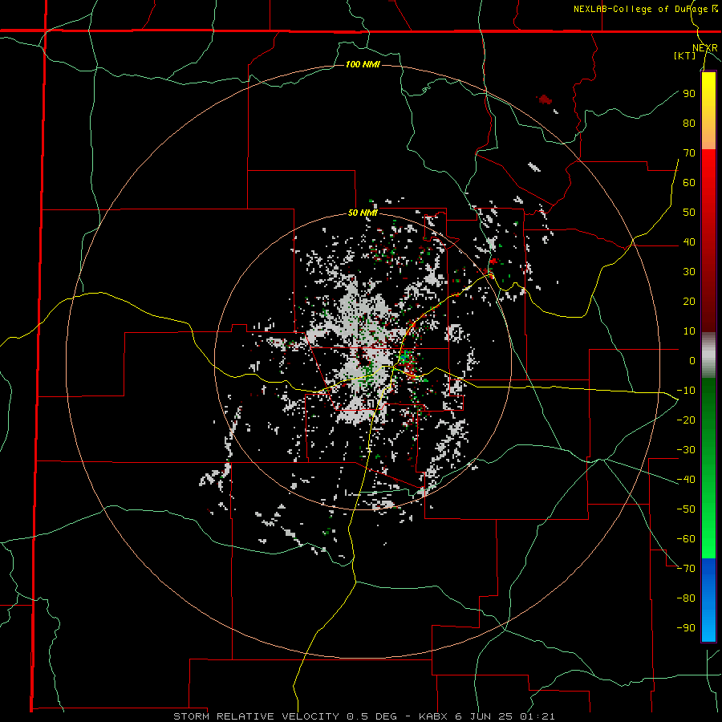Screen dimensions: 722x722
Task: Click the 80 value on velocity scale
Action: coord(689,123)
